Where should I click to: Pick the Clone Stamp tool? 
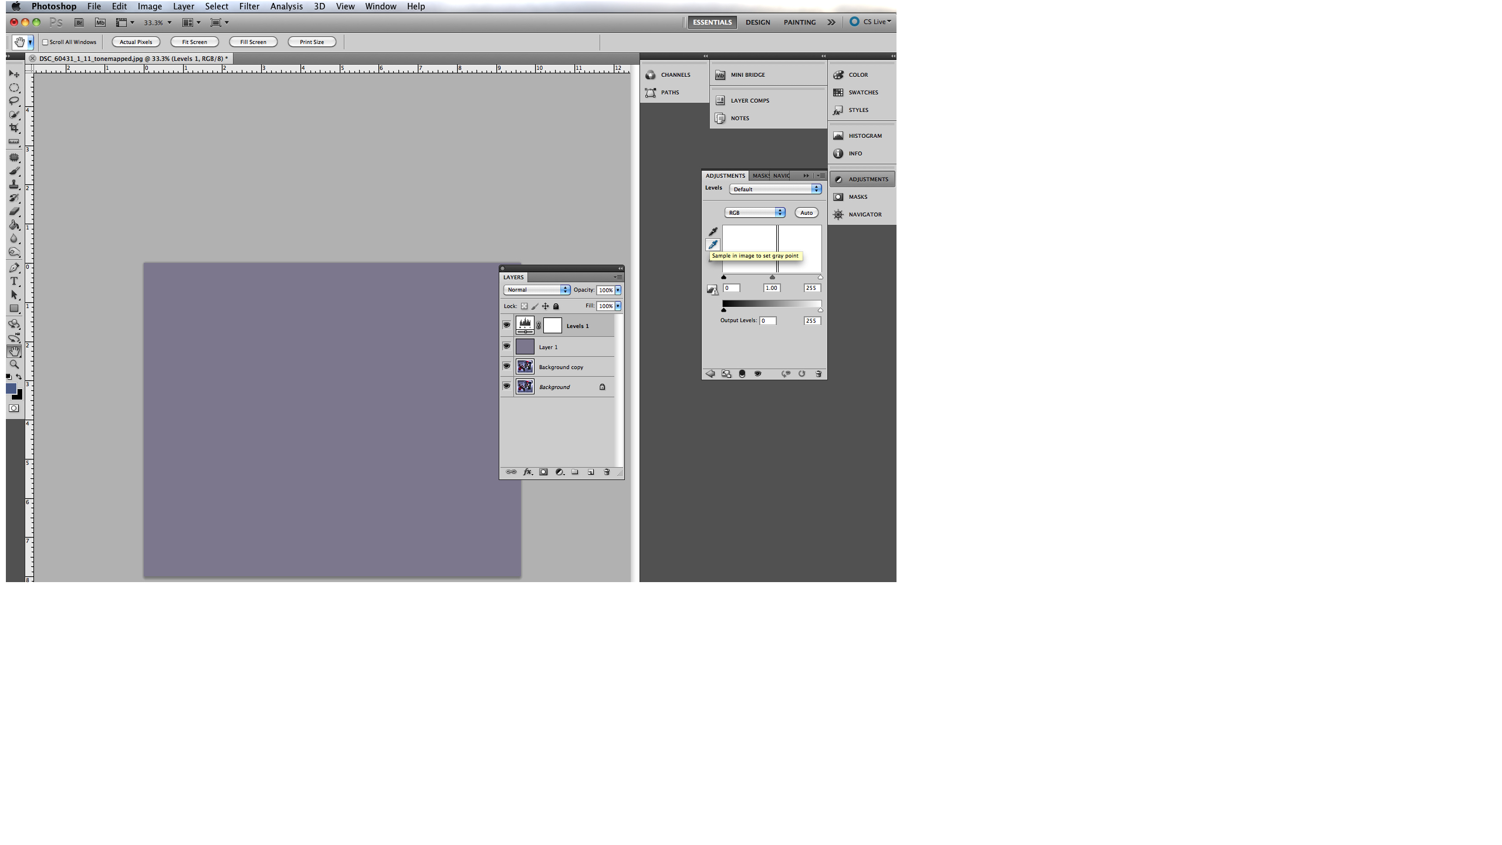click(14, 184)
